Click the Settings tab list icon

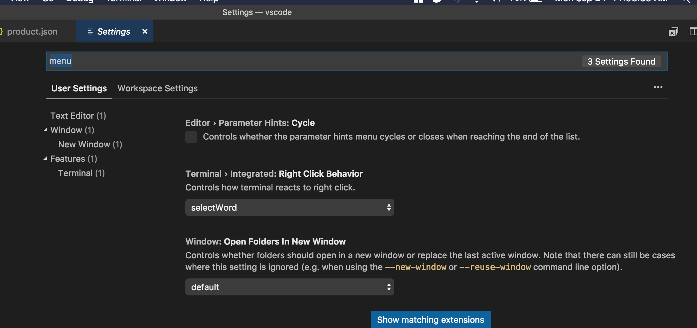(90, 32)
